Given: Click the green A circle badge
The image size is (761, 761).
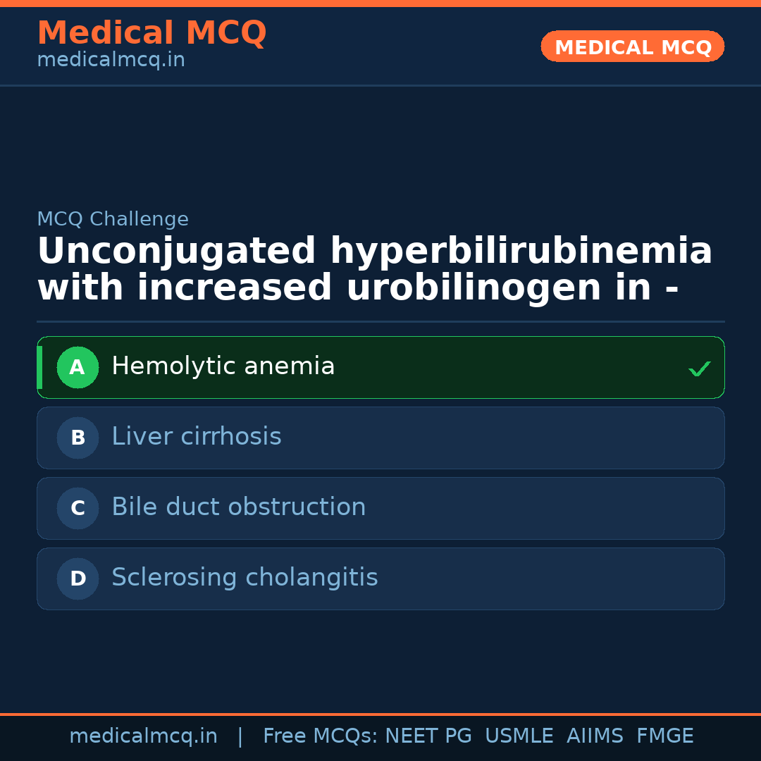Looking at the screenshot, I should [78, 367].
